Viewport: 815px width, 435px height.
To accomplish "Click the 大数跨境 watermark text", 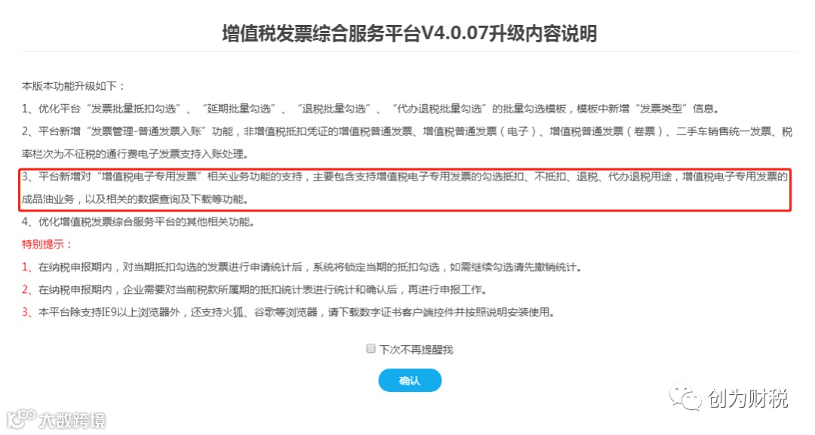I will [x=72, y=420].
